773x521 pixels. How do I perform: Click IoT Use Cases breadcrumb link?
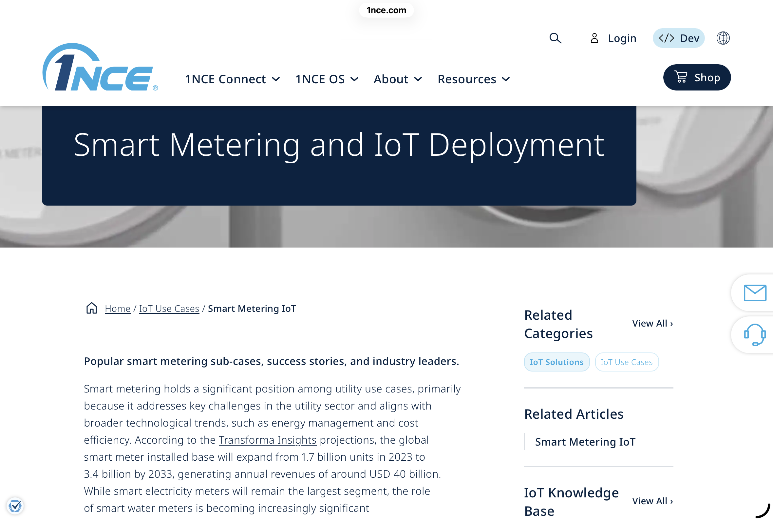point(169,308)
